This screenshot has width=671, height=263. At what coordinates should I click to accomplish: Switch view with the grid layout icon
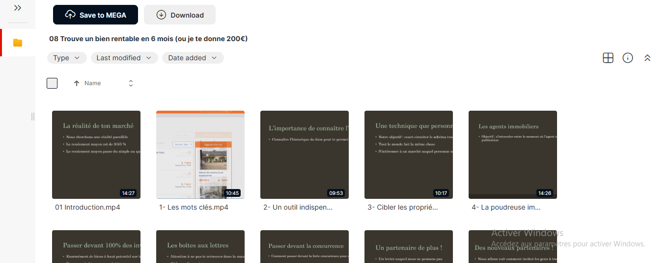608,58
